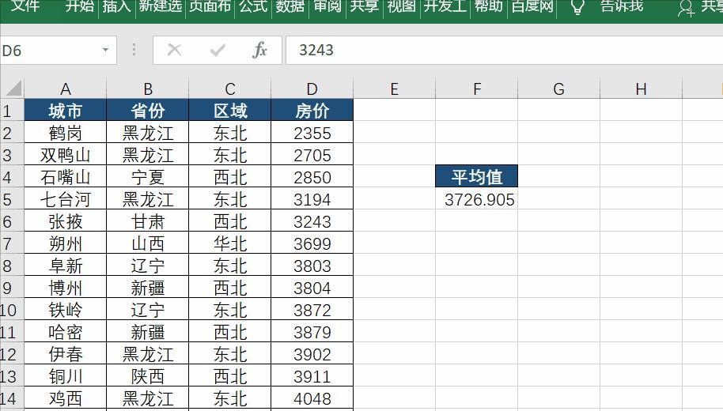Viewport: 723px width, 411px height.
Task: Select column A header
Action: point(66,89)
